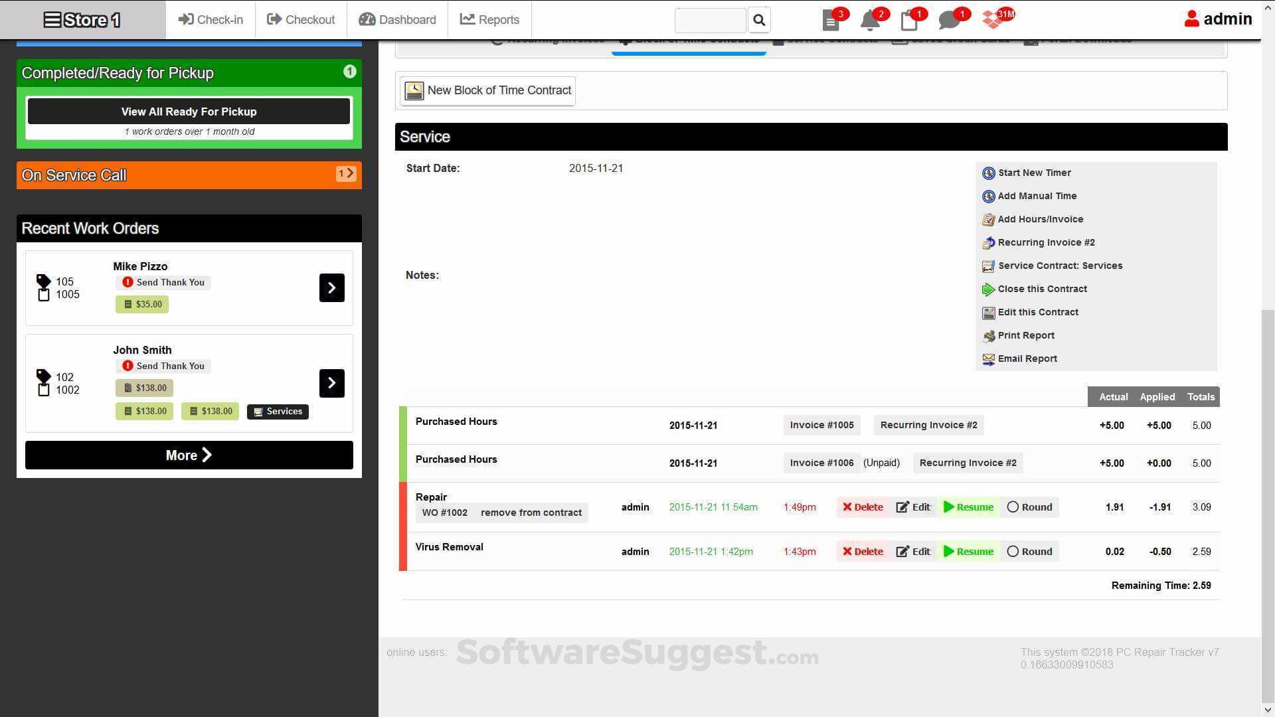Screen dimensions: 1275x717
Task: Switch to the Check-in section
Action: point(210,19)
